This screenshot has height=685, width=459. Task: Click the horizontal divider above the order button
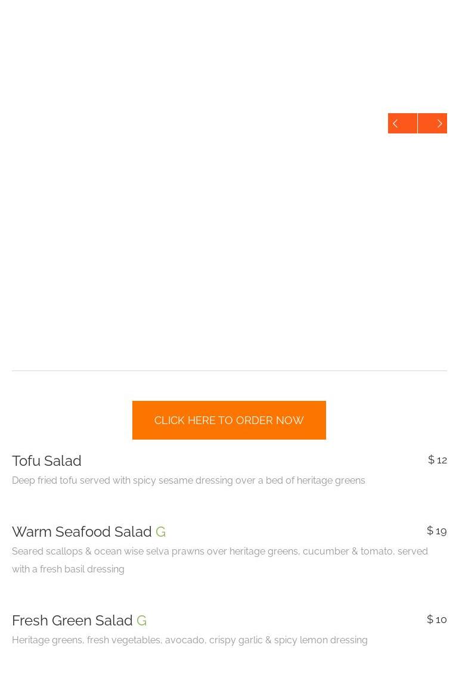[229, 370]
